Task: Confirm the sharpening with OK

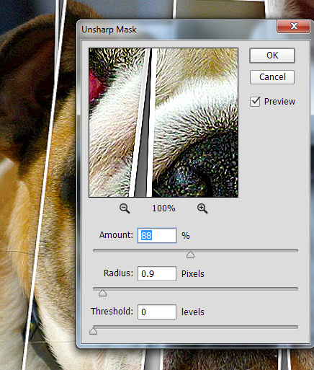Action: point(272,56)
